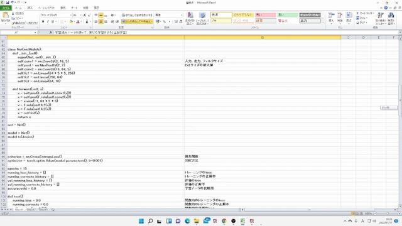Screen dimensions: 402x226
Task: Click the Save icon in quick access toolbar
Action: click(7, 3)
